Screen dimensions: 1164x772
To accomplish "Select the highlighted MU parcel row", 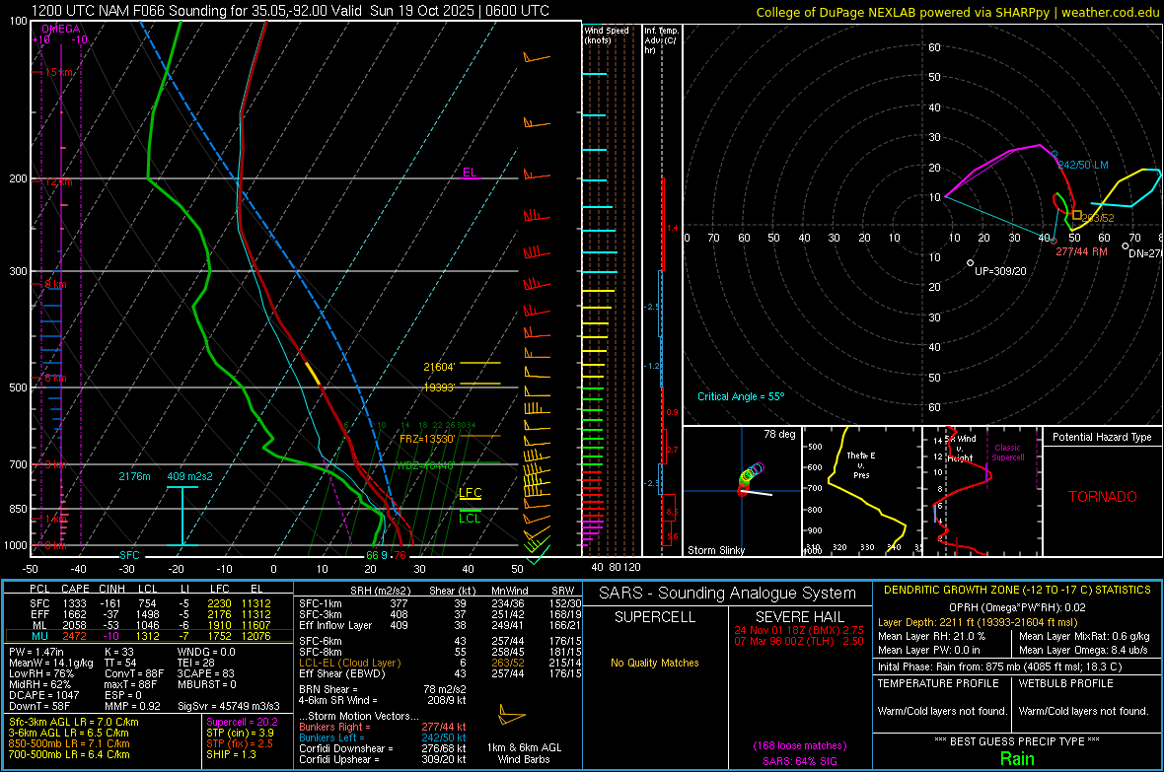I will (x=149, y=635).
